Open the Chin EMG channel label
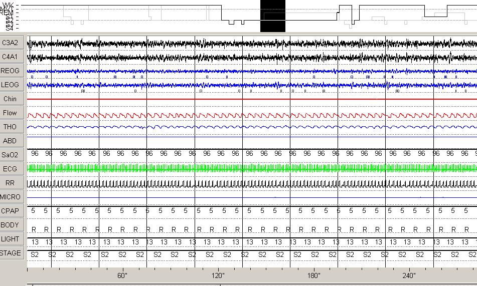The height and width of the screenshot is (286, 477). point(12,99)
